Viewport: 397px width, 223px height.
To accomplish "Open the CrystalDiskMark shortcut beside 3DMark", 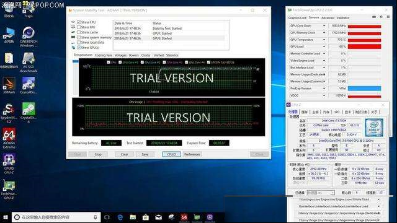I will click(29, 85).
